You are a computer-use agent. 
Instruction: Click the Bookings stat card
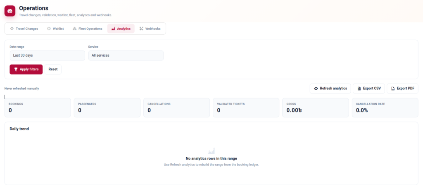[38, 108]
